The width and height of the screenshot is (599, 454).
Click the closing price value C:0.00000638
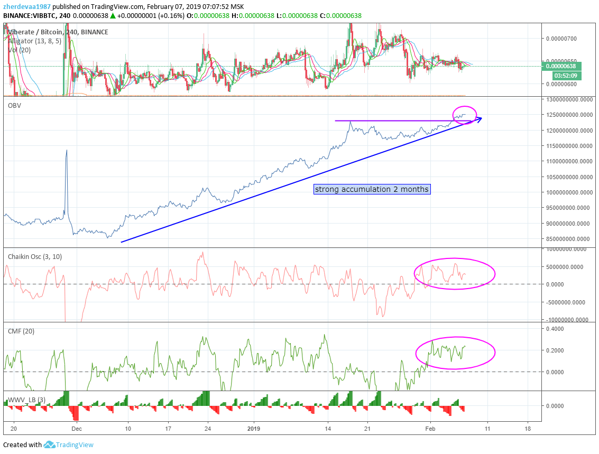341,16
